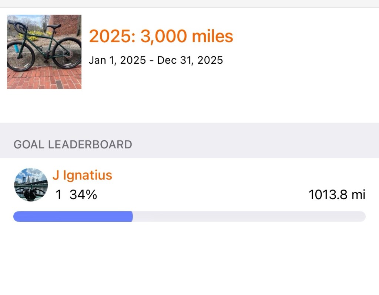Tap the 34% completion figure

coord(83,195)
